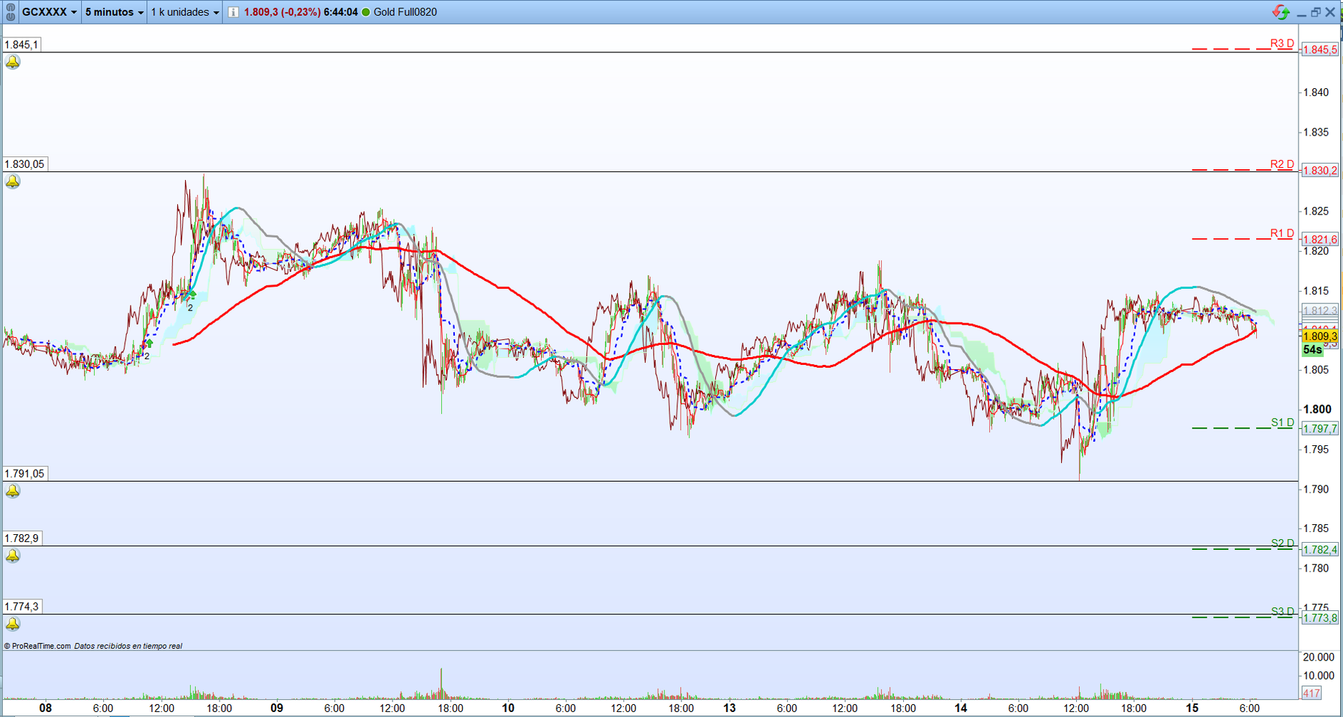
Task: Restore the chart window size
Action: pyautogui.click(x=1316, y=12)
